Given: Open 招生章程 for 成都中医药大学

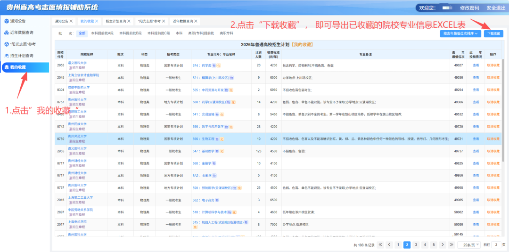Looking at the screenshot, I should 77,92.
